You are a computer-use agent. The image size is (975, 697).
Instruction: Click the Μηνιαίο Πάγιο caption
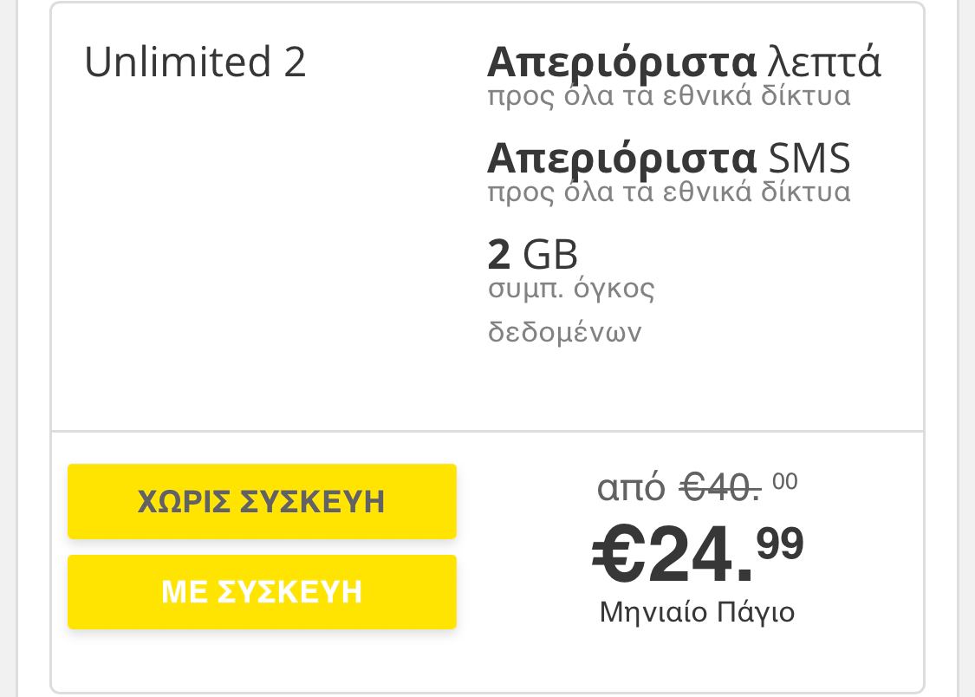(x=697, y=613)
